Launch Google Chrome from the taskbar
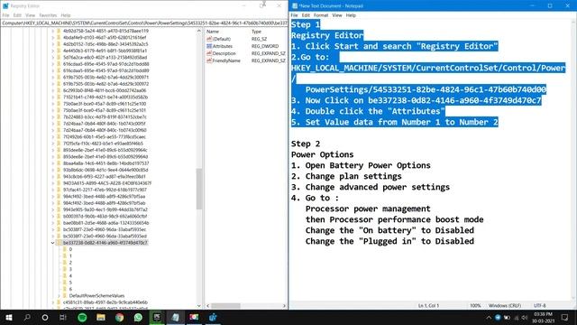Screen dimensions: 577x325 tap(119, 317)
